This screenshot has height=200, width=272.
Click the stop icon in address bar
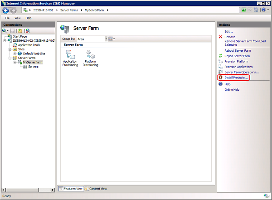[x=250, y=10]
